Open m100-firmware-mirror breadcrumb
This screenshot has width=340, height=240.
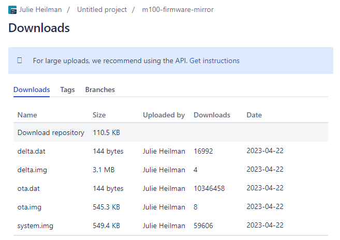[178, 10]
